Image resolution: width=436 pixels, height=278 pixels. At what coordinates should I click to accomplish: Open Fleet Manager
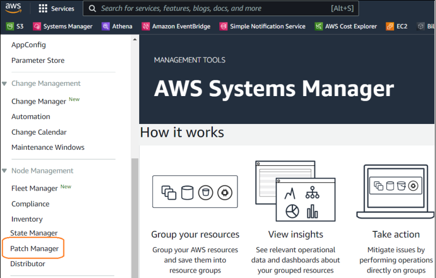(34, 188)
